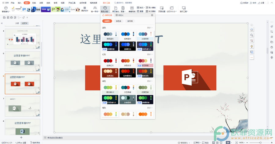Open the 版式 layout dropdown
This screenshot has width=275, height=144.
[x=141, y=8]
